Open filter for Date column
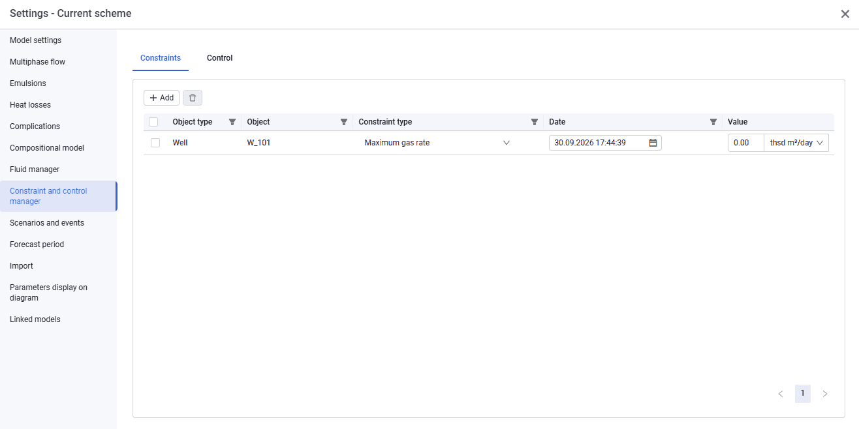The width and height of the screenshot is (859, 429). 713,122
